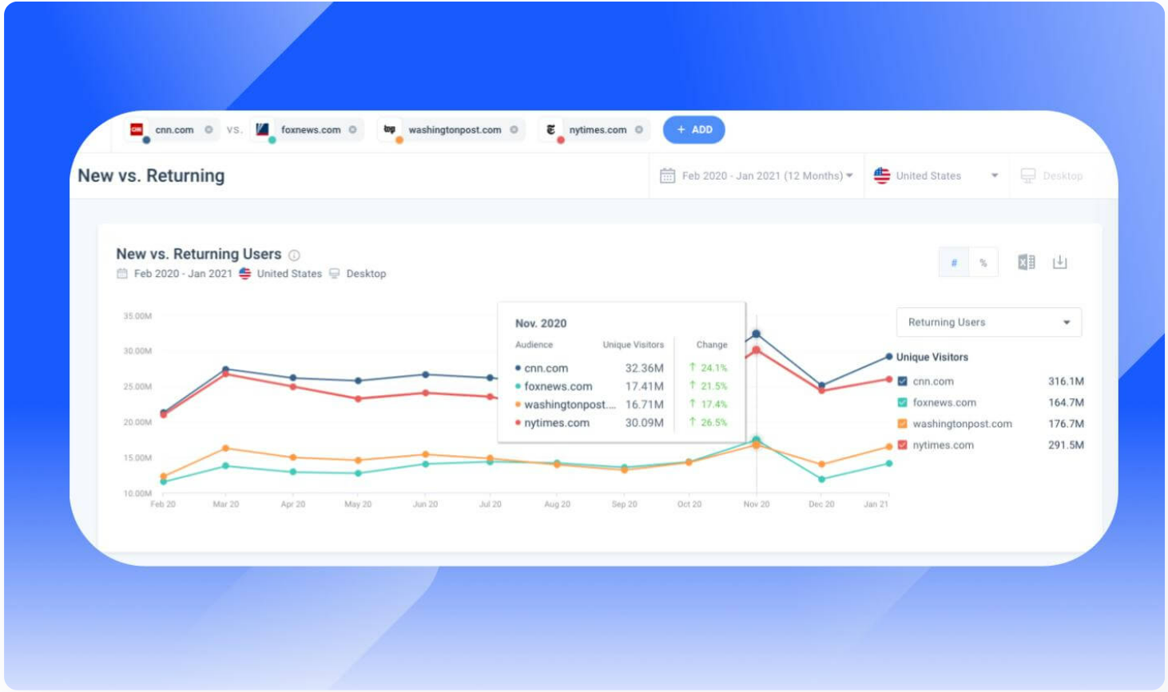Switch chart to percentage (%) view
The width and height of the screenshot is (1168, 692).
(983, 263)
